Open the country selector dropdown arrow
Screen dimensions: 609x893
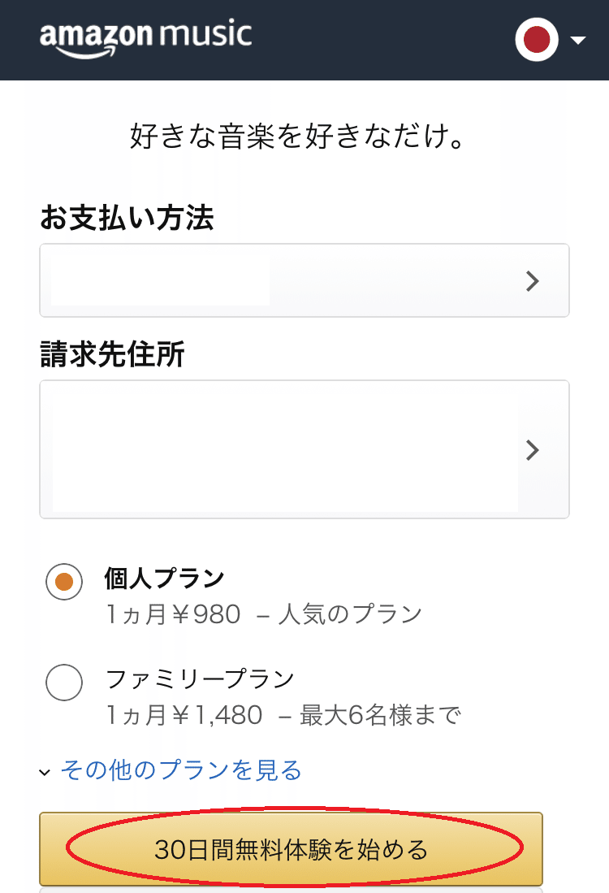578,40
